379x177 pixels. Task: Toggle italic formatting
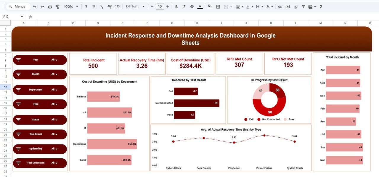(184, 7)
